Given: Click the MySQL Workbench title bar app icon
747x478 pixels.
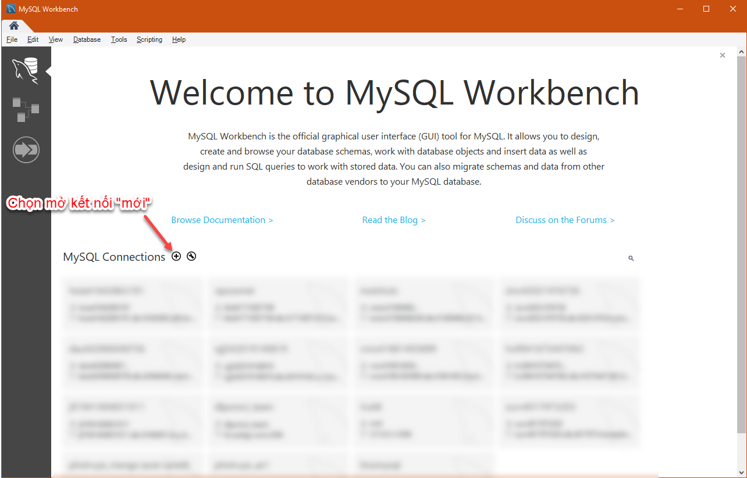Looking at the screenshot, I should click(x=11, y=9).
